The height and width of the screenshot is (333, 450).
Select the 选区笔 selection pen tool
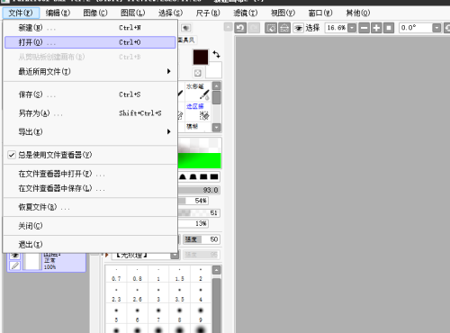coord(198,112)
